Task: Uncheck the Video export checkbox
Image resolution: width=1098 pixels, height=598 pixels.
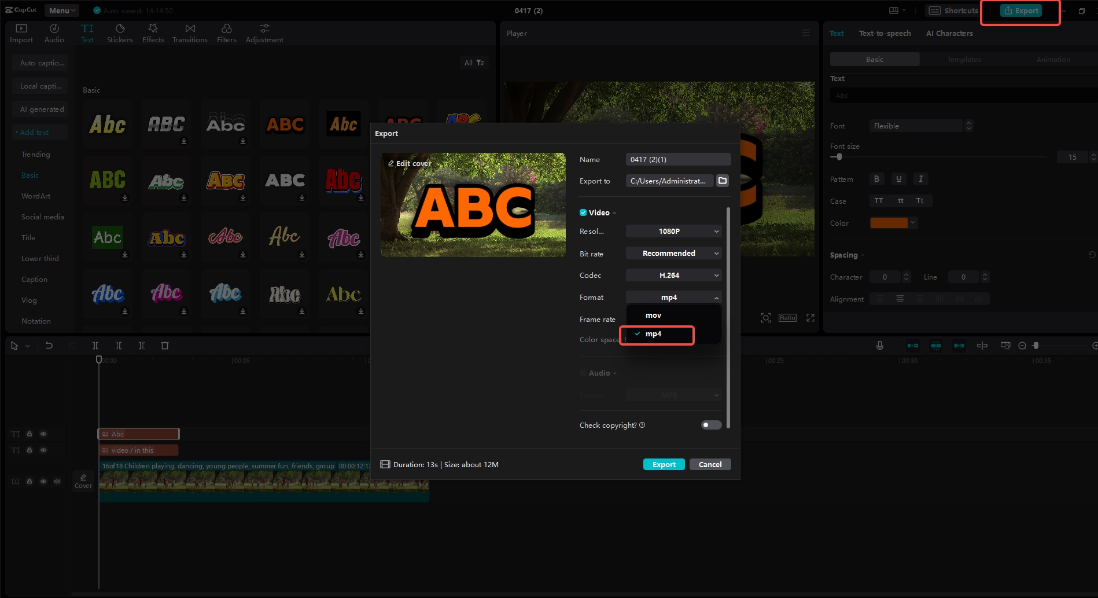Action: coord(583,212)
